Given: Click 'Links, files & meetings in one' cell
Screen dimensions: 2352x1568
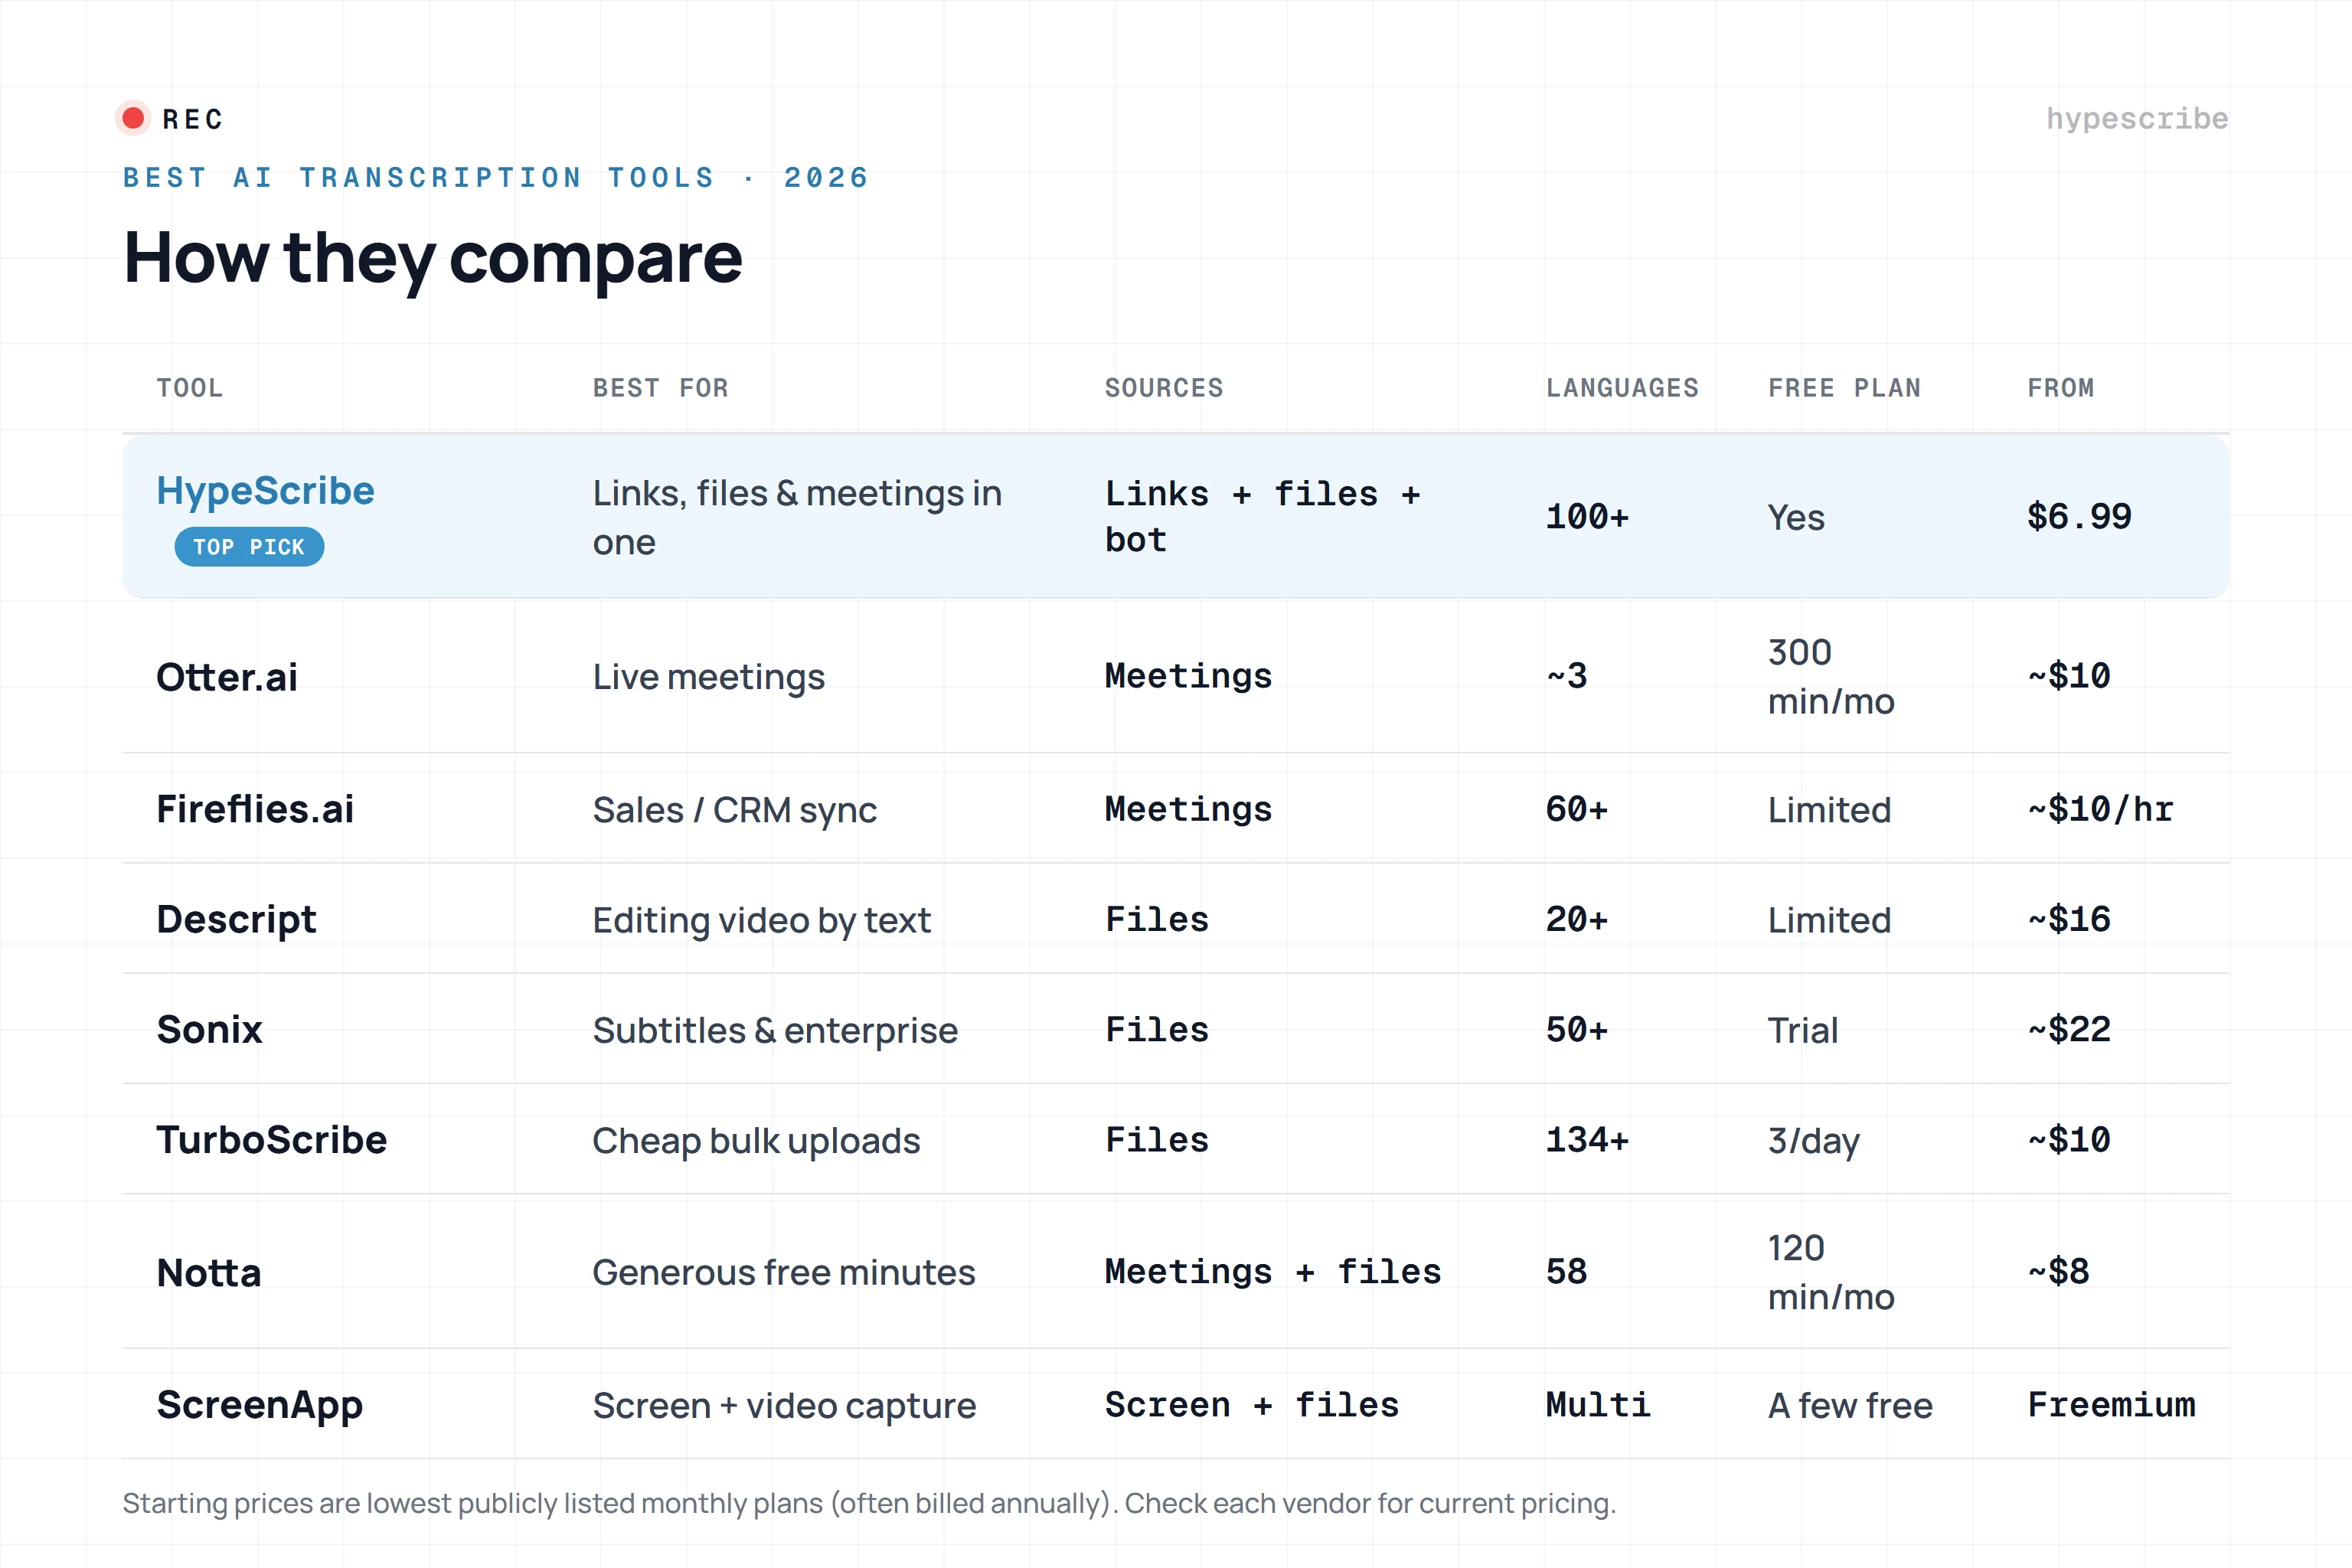Looking at the screenshot, I should (x=797, y=518).
